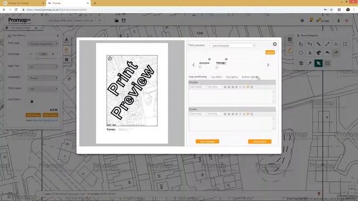Tick checkbox under the Promap logo
Image resolution: width=358 pixels, height=201 pixels.
tap(216, 68)
